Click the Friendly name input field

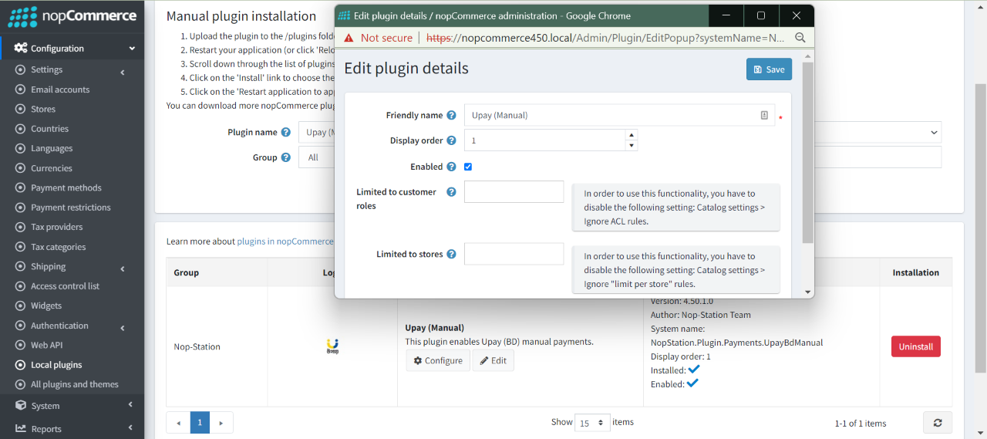(619, 115)
